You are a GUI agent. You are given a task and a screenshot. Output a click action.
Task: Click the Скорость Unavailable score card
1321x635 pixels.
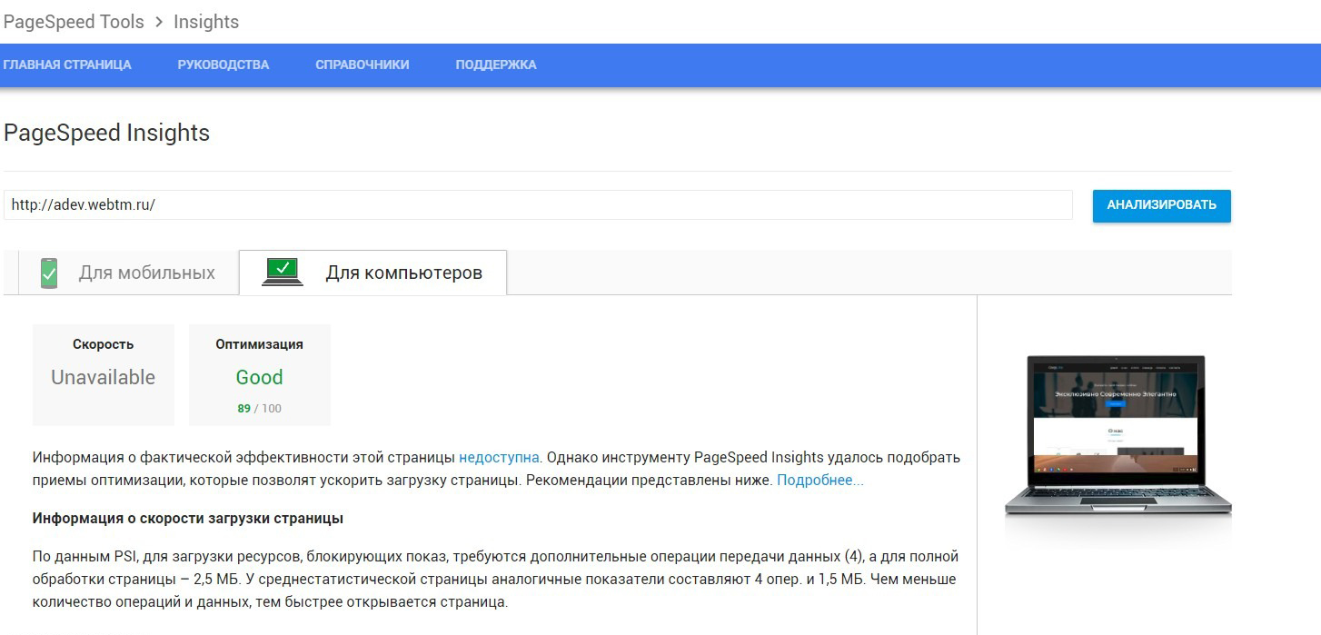104,375
